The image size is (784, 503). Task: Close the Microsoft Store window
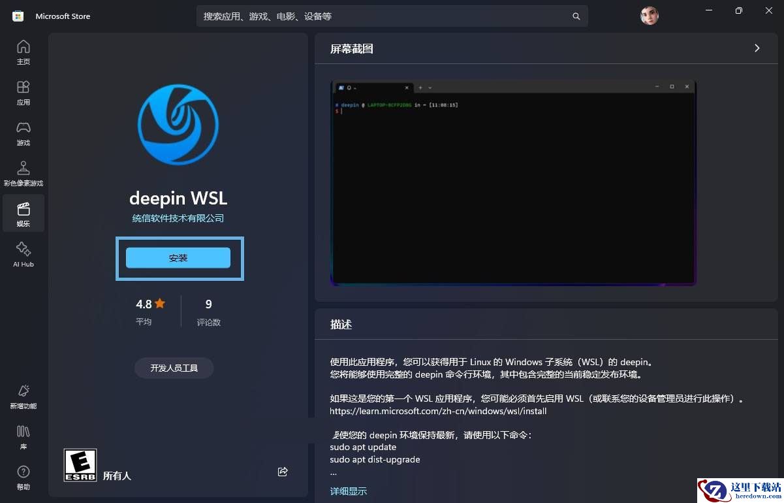click(769, 10)
